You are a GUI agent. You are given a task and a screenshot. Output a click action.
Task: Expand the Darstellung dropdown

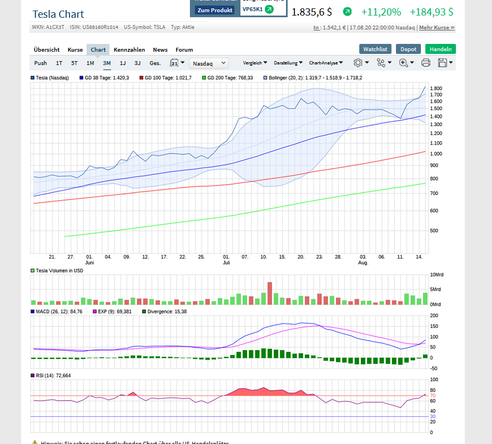tap(288, 63)
